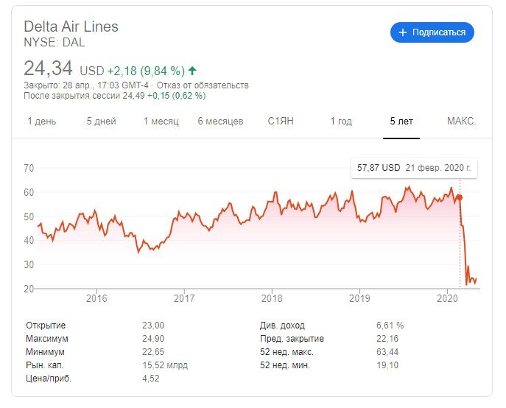Select the 5 дней time range tab
The width and height of the screenshot is (506, 408).
(101, 122)
